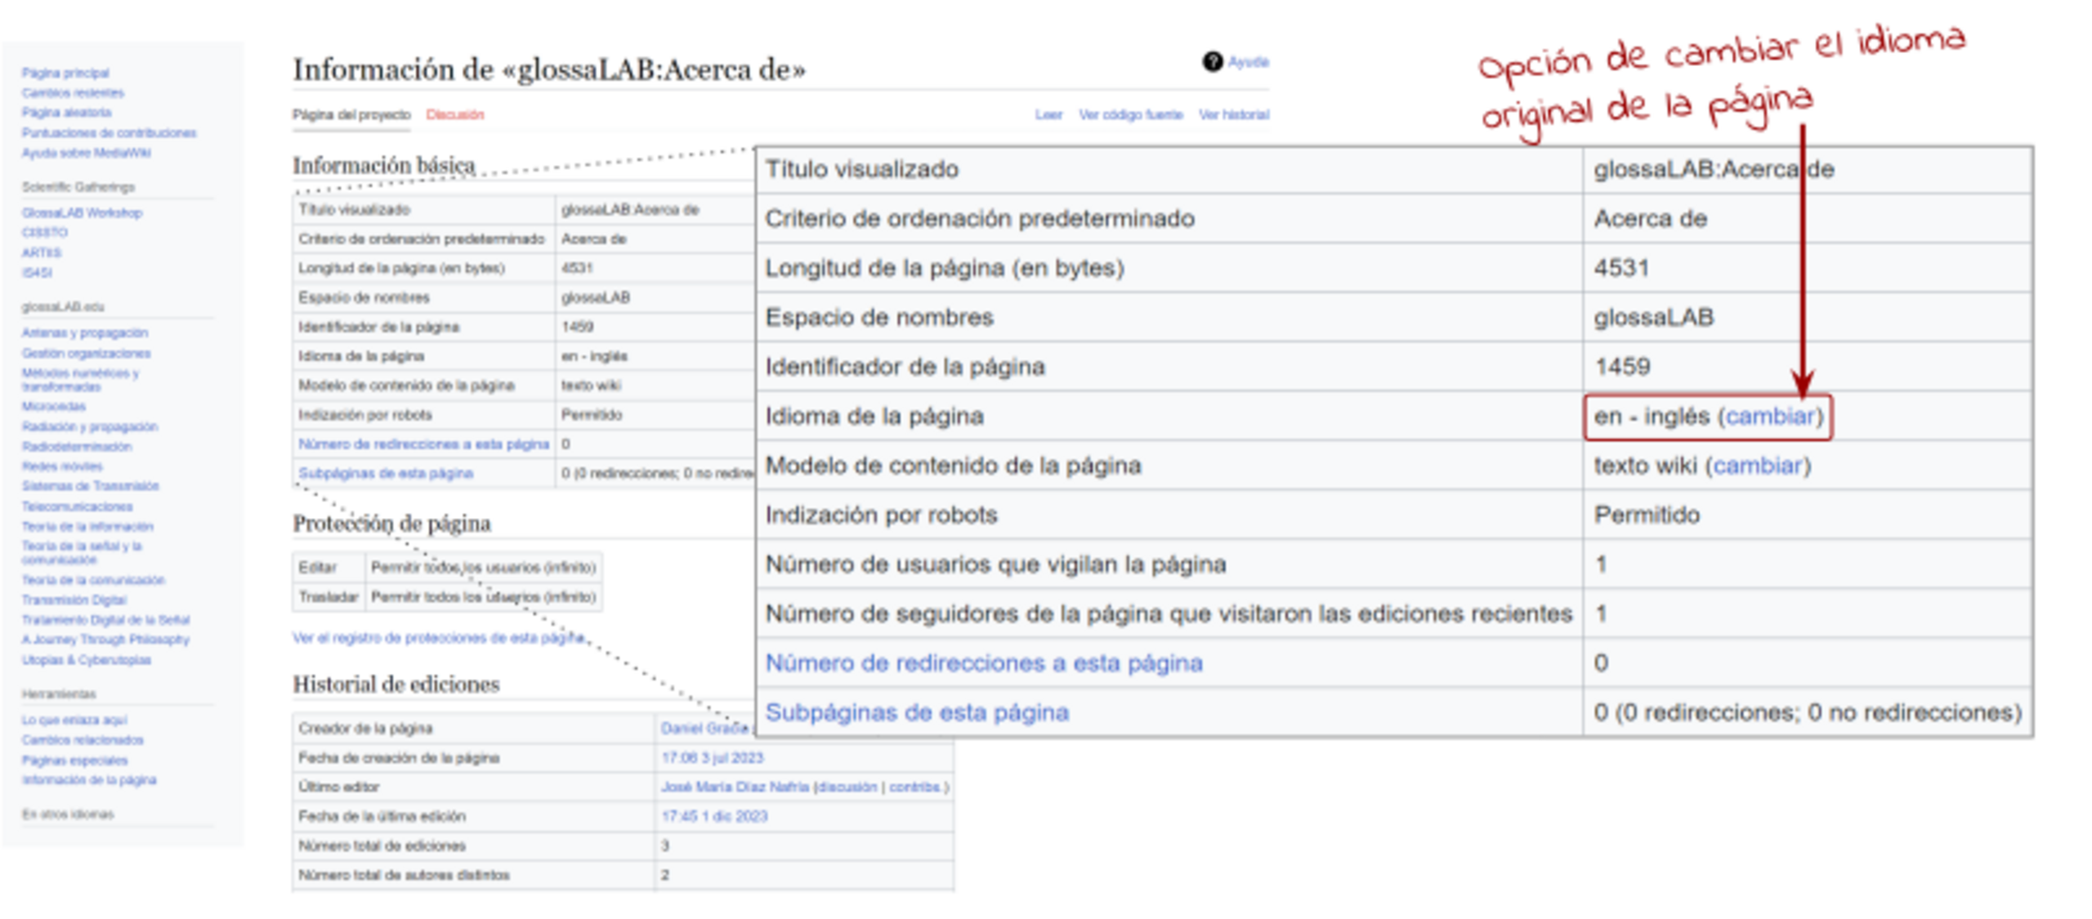Click Editar row in protection table
Image resolution: width=2092 pixels, height=919 pixels.
point(447,567)
